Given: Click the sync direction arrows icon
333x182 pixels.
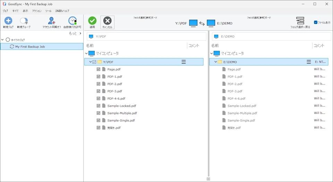Looking at the screenshot, I should point(202,23).
